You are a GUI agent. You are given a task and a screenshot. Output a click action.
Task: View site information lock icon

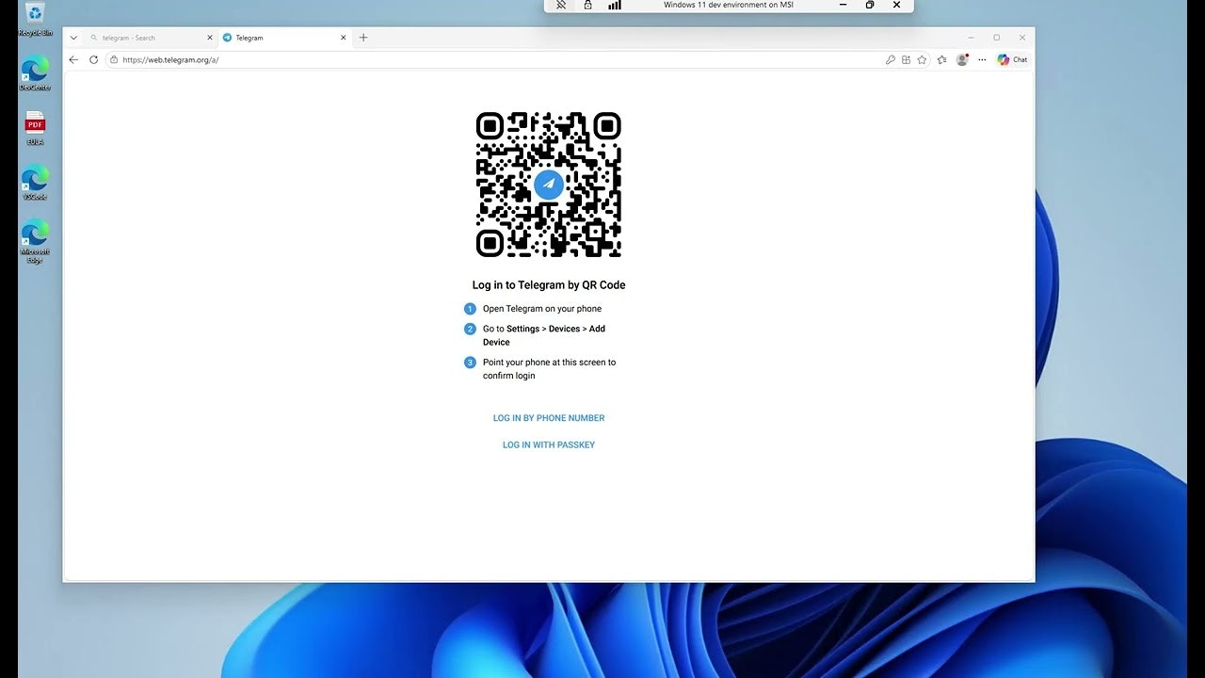[x=114, y=59]
